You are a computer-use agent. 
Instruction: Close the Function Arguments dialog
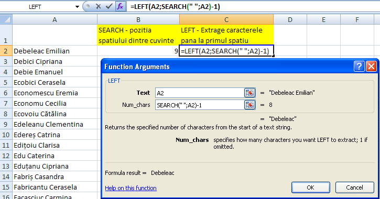[372, 67]
